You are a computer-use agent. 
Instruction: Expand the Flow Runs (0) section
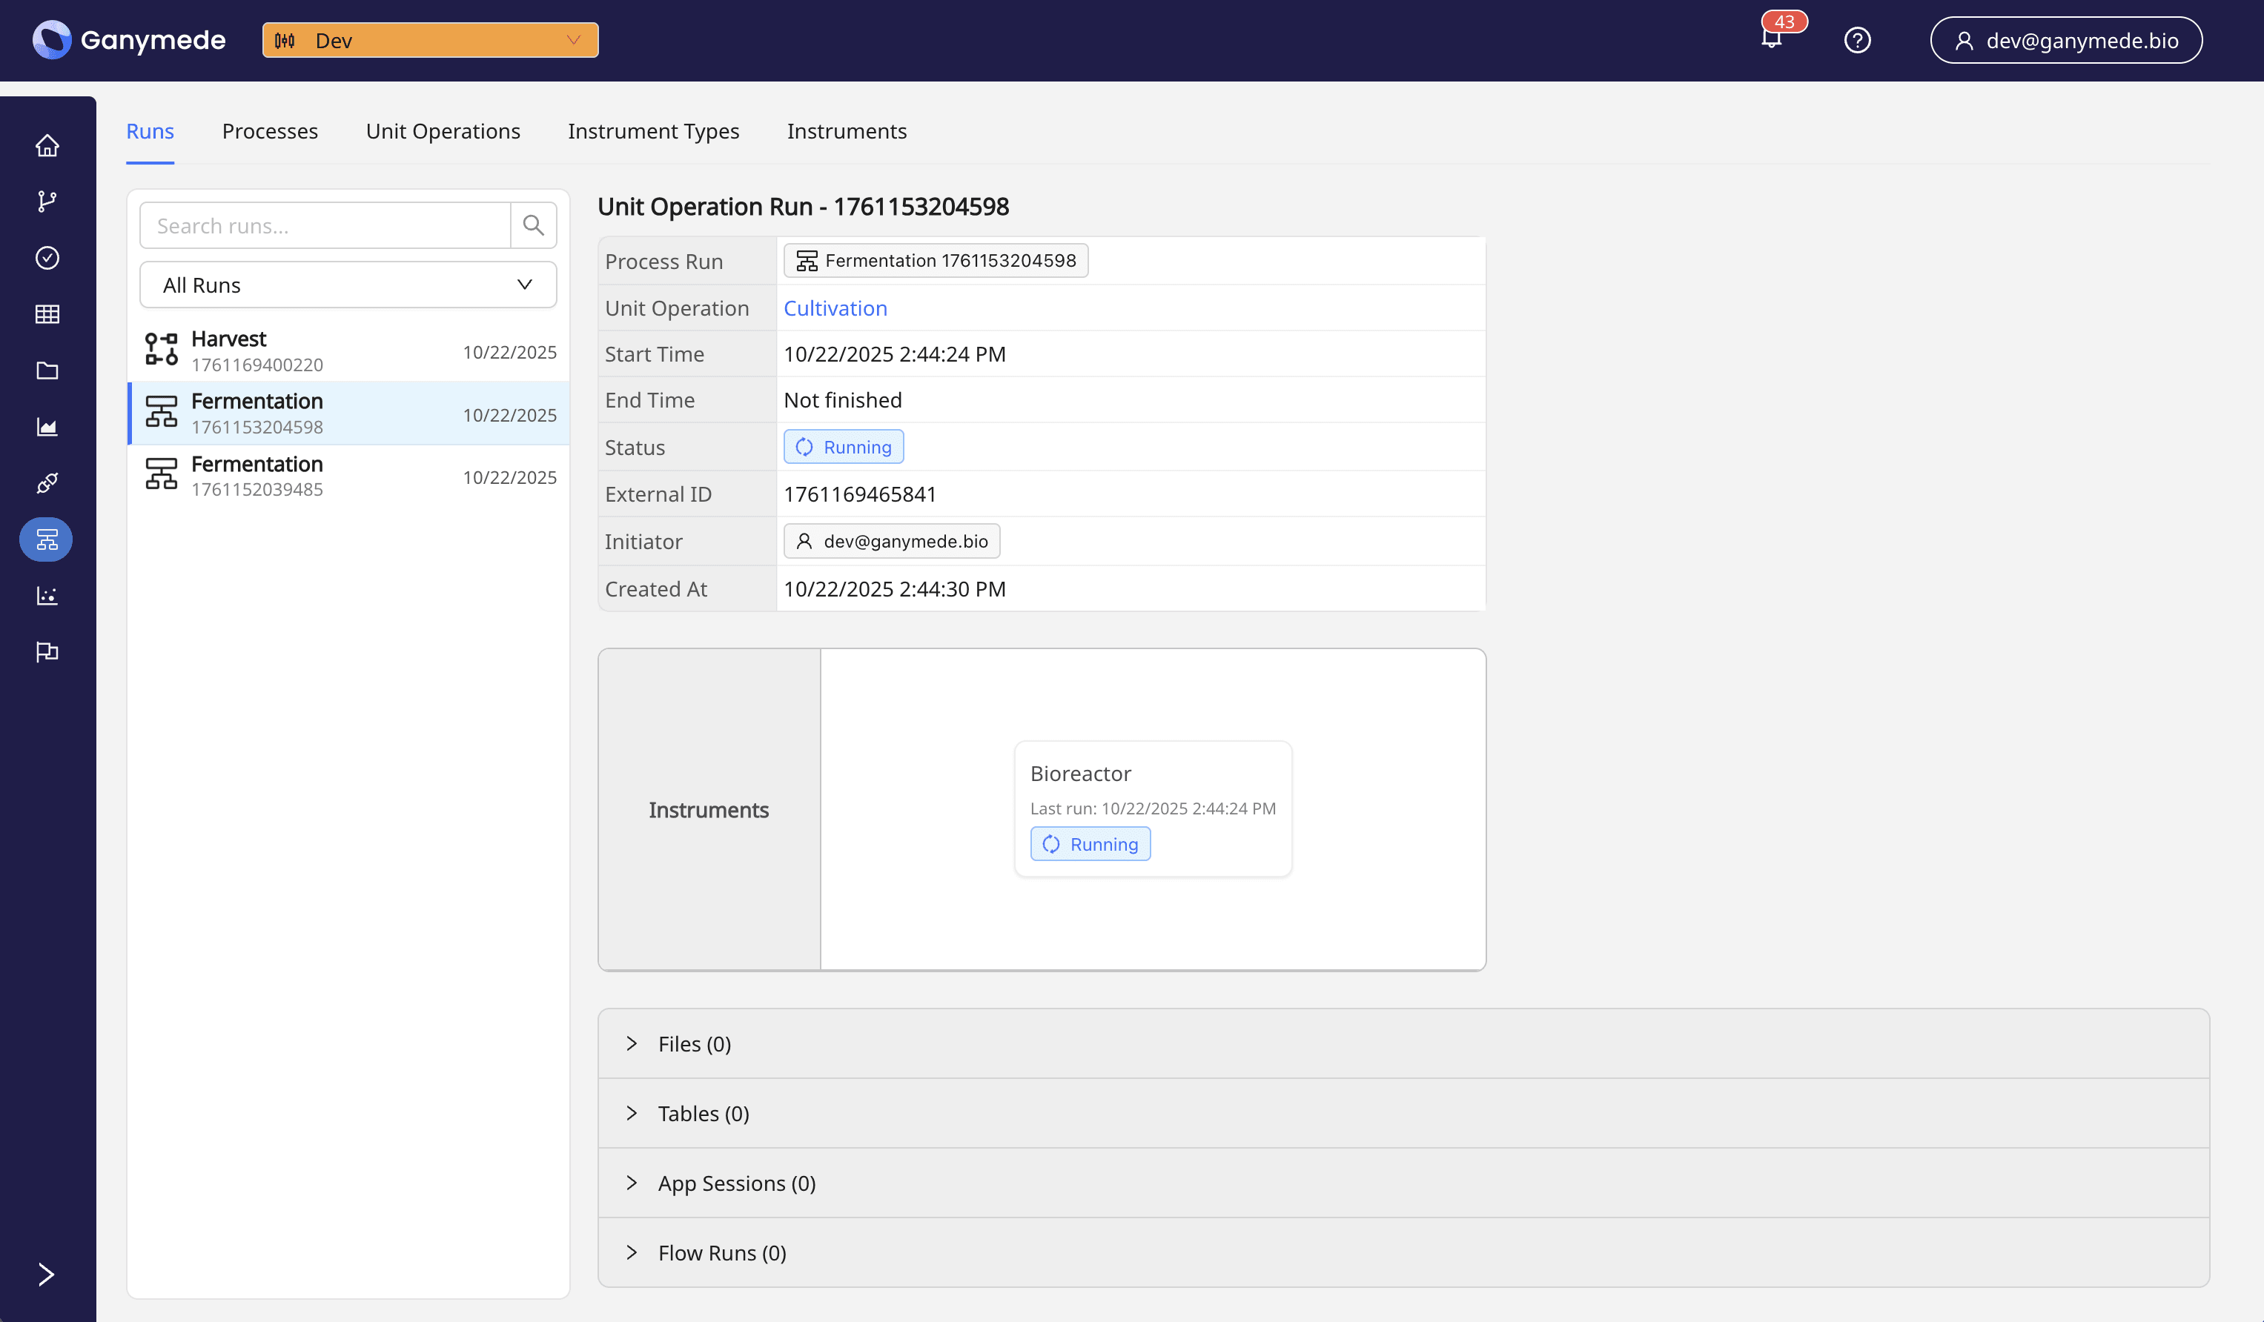[x=721, y=1253]
